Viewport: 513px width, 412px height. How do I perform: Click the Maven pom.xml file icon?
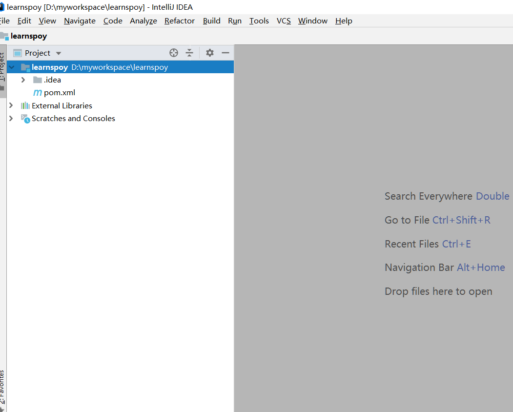tap(38, 93)
